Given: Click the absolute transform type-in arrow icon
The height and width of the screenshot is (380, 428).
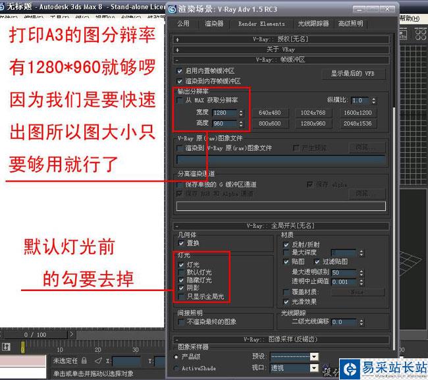Looking at the screenshot, I should coord(98,361).
